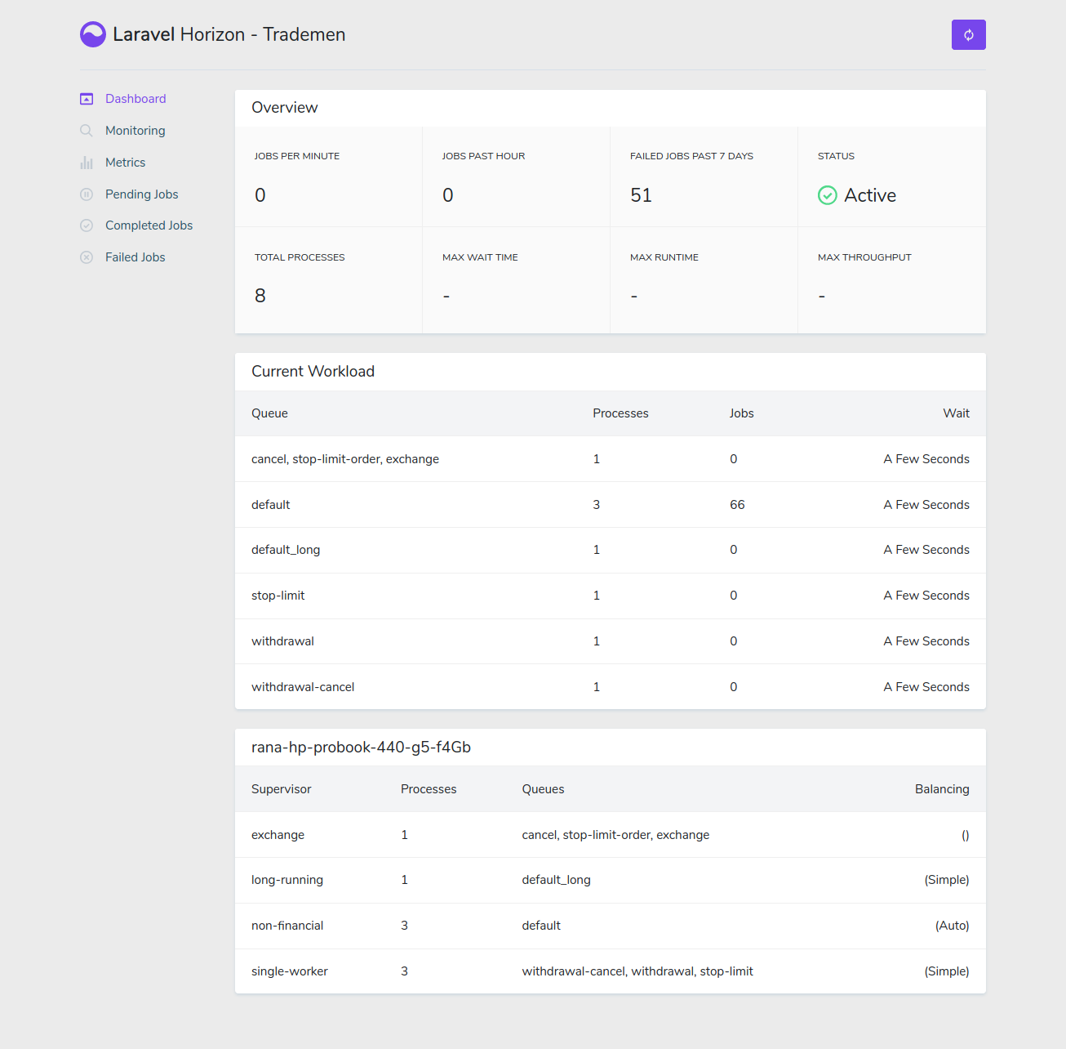Click the Failed Jobs cross icon
This screenshot has height=1049, width=1066.
click(87, 257)
